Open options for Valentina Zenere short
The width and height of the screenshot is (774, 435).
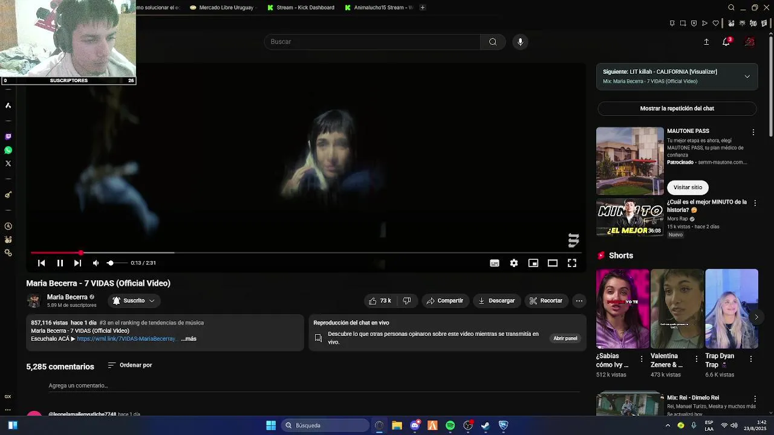[x=696, y=359]
